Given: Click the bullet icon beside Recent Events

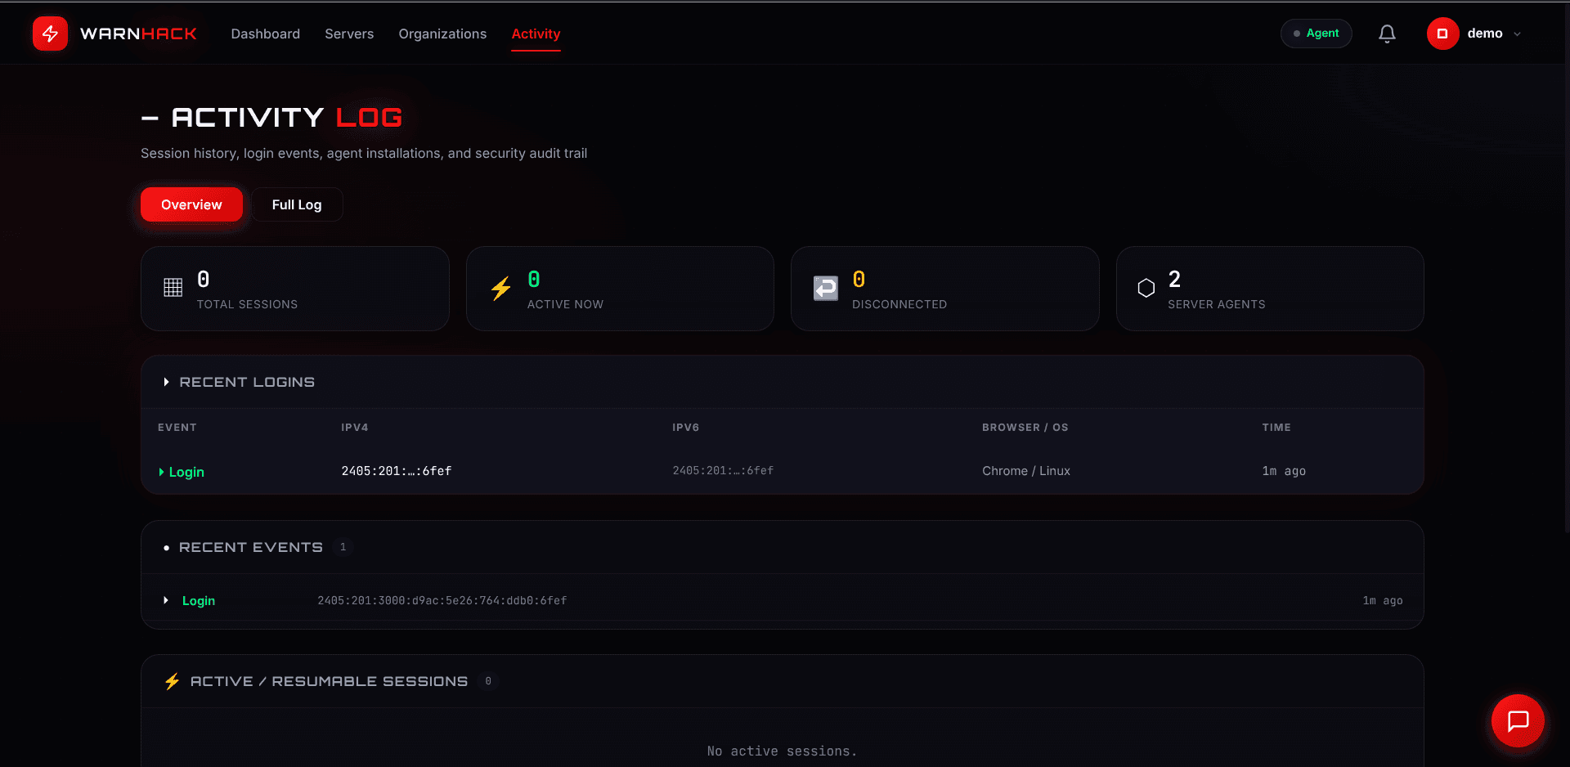Looking at the screenshot, I should [x=167, y=548].
